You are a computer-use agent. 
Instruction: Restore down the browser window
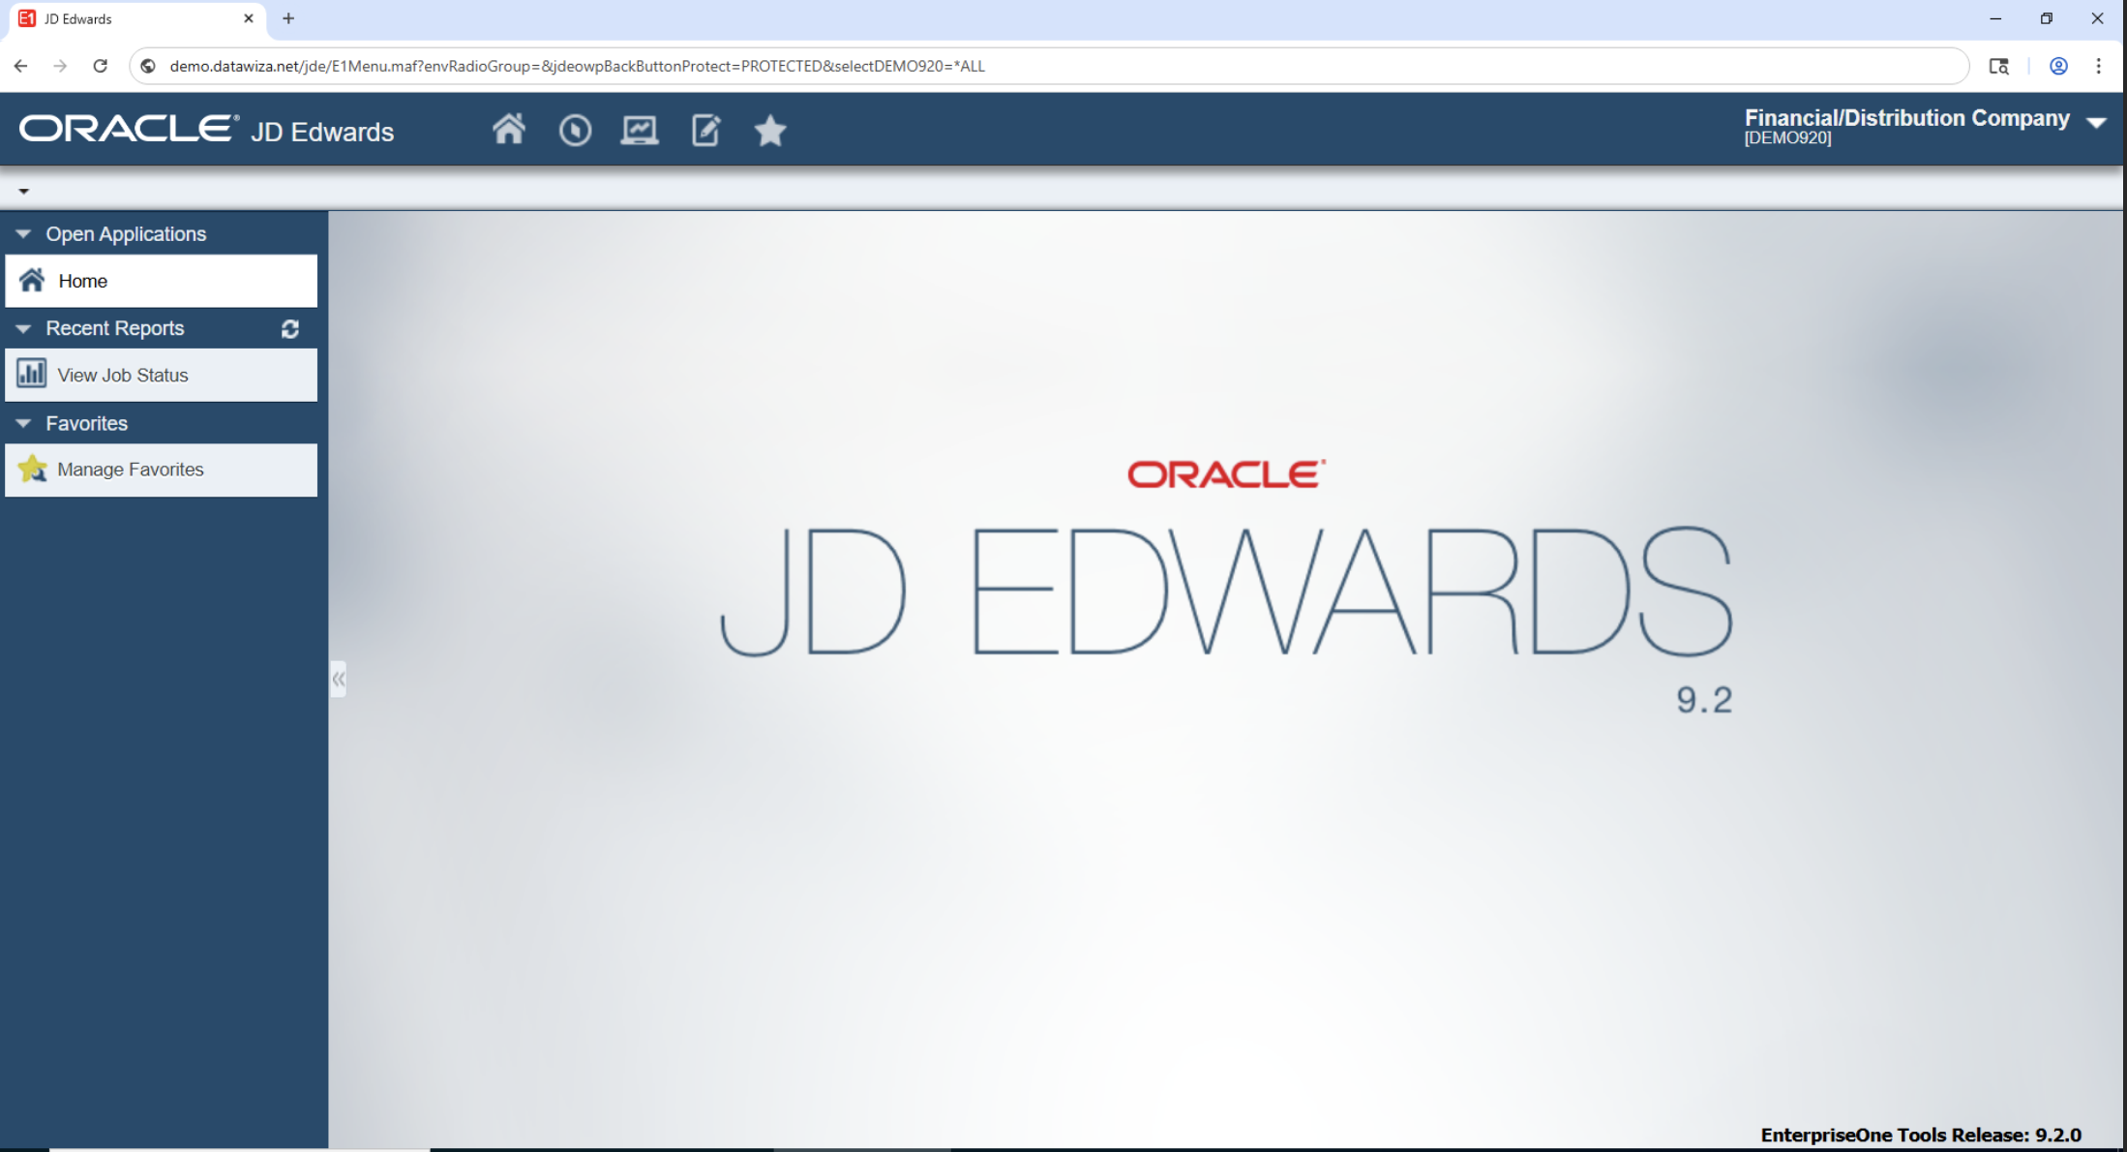(2046, 18)
